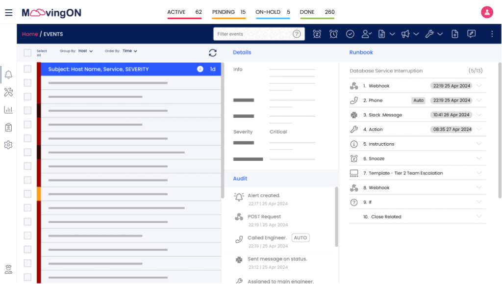
Task: Click the megaphone notify icon in toolbar
Action: click(x=405, y=34)
